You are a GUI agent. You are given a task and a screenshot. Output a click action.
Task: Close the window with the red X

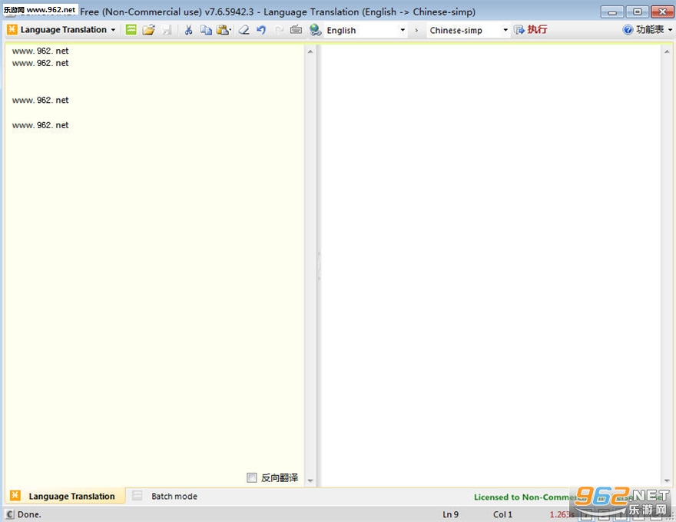[662, 12]
